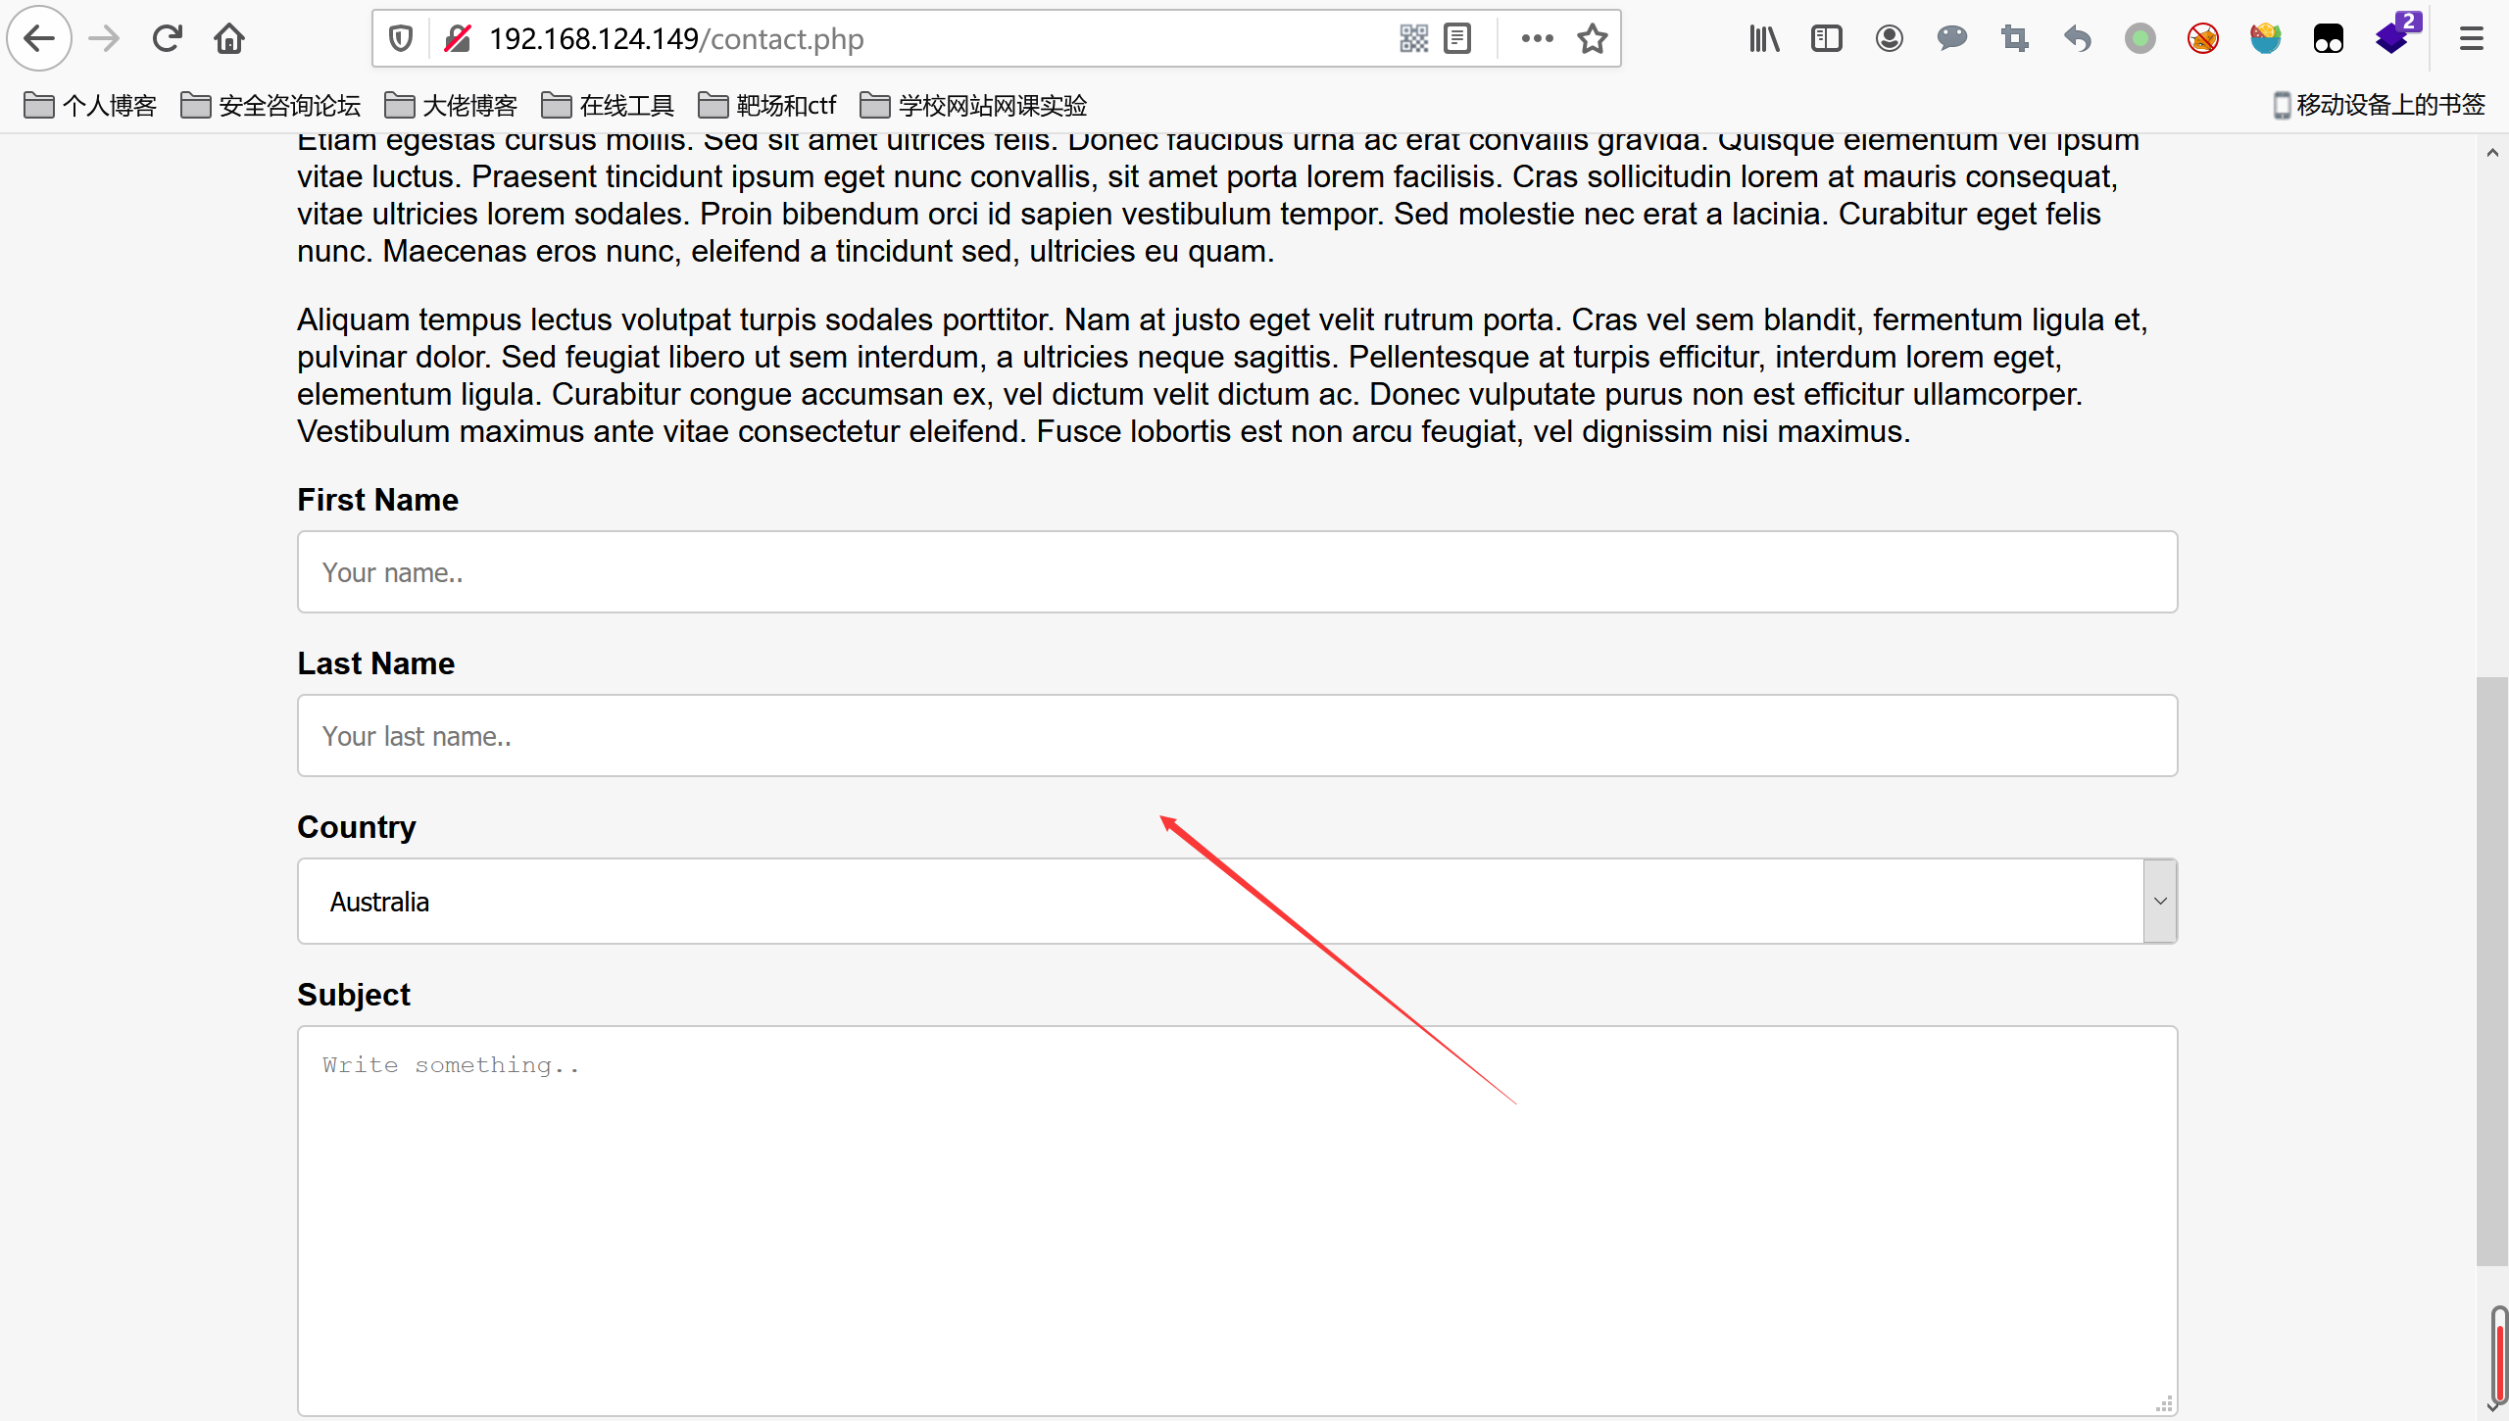Click the forward navigation arrow
2509x1421 pixels.
pyautogui.click(x=103, y=39)
